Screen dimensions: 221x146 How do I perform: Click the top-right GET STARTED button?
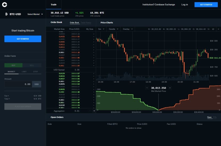point(206,5)
